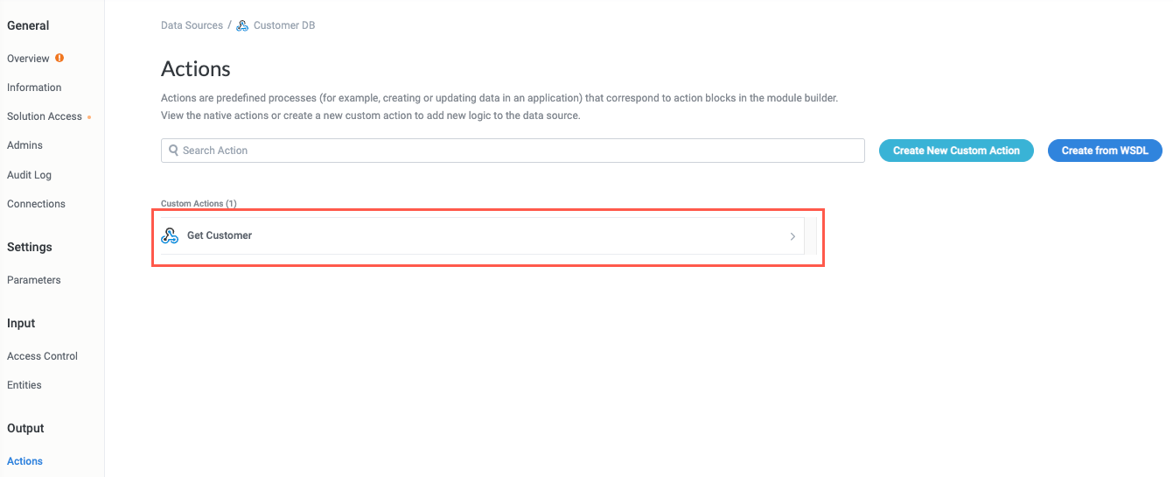This screenshot has width=1173, height=477.
Task: Click the Data Sources breadcrumb link
Action: (192, 25)
